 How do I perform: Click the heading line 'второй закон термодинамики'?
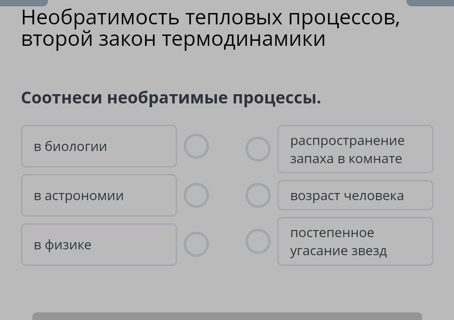173,39
